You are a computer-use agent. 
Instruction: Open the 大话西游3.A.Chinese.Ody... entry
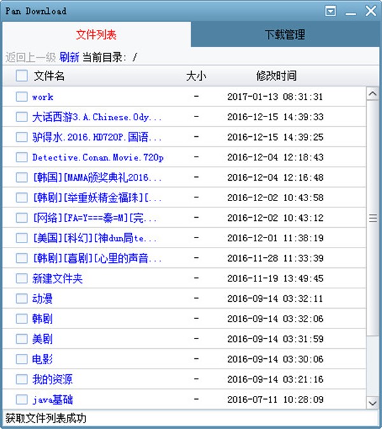tap(97, 117)
